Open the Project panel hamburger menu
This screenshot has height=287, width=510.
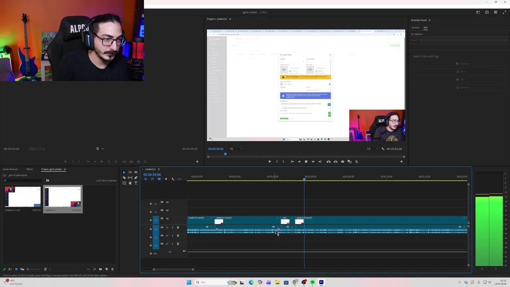[65, 169]
